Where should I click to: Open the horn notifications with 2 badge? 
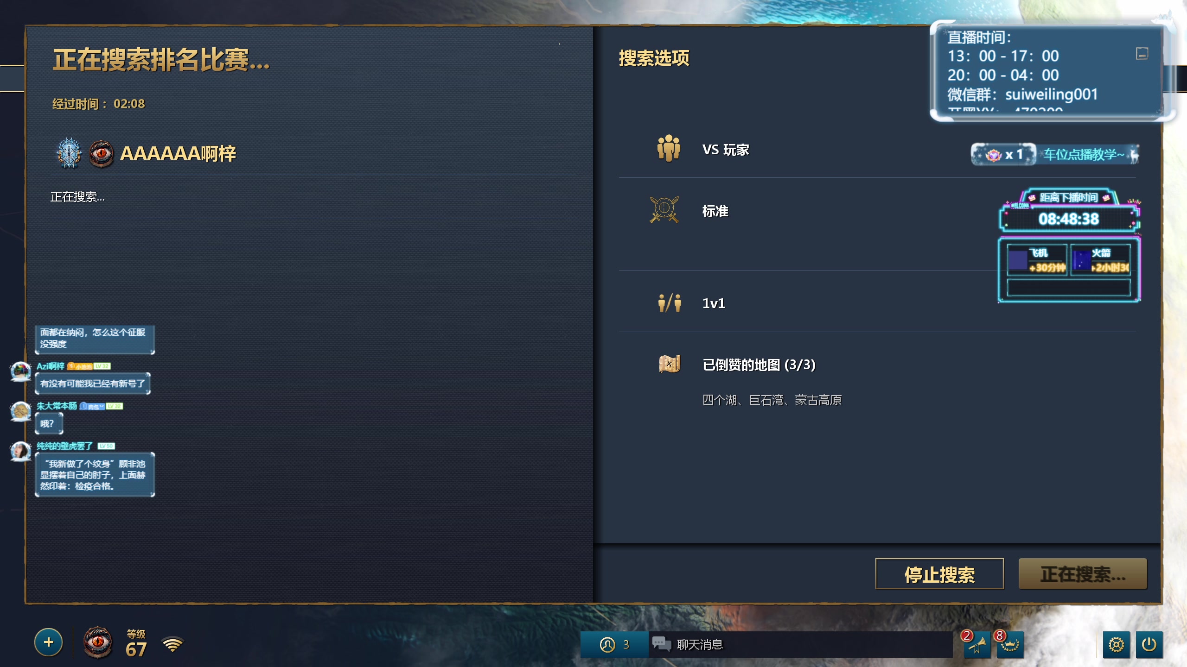click(977, 644)
